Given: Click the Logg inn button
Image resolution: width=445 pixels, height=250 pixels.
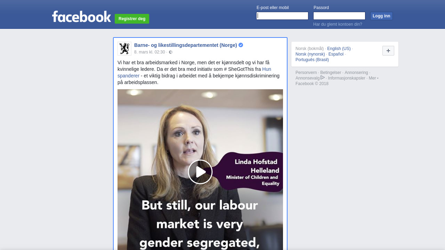Looking at the screenshot, I should coord(381,16).
